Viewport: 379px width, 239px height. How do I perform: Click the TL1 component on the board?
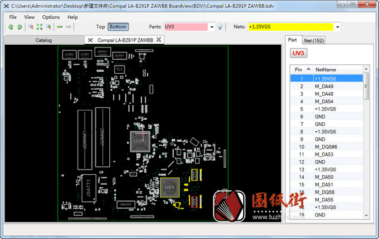[119, 69]
